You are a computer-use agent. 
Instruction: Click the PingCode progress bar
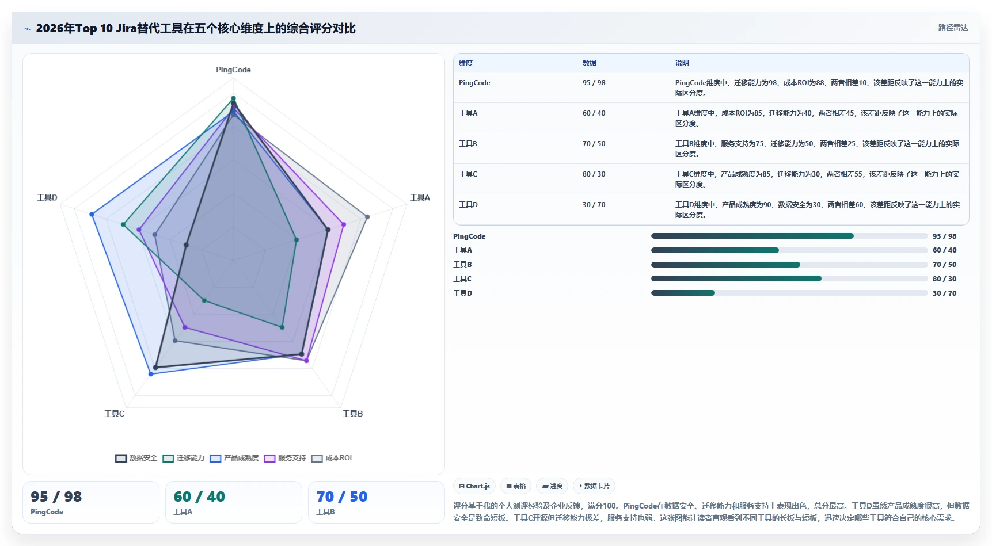pos(789,236)
